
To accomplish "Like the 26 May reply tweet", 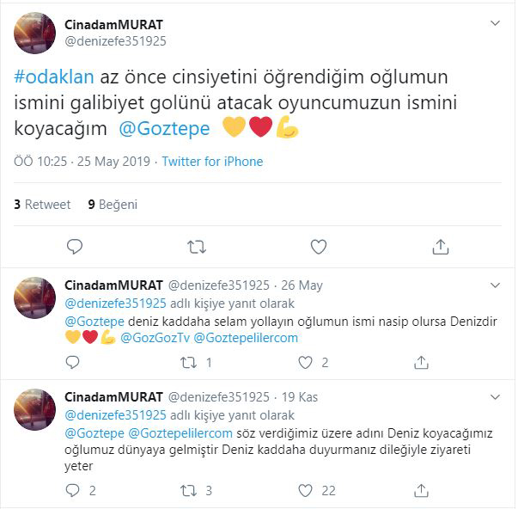I will [x=305, y=363].
